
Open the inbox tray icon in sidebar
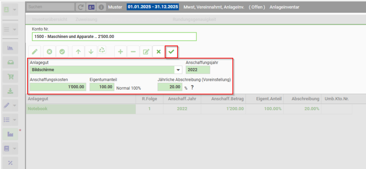point(10,62)
